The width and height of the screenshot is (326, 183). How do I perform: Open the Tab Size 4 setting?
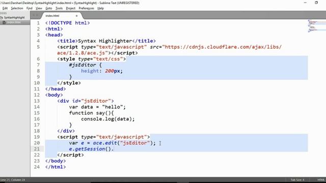click(x=297, y=180)
